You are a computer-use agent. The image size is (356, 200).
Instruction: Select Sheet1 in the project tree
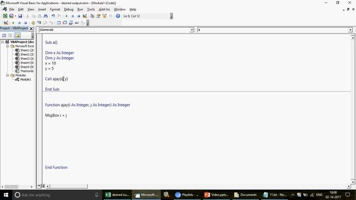24,51
